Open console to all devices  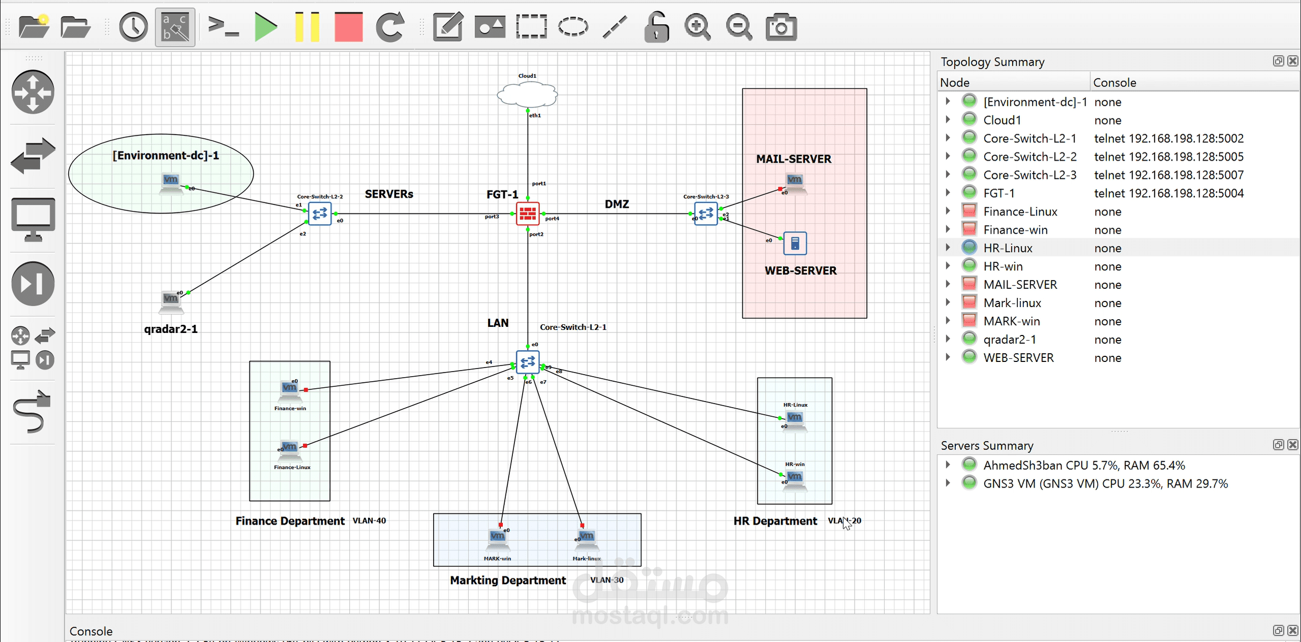[x=223, y=27]
